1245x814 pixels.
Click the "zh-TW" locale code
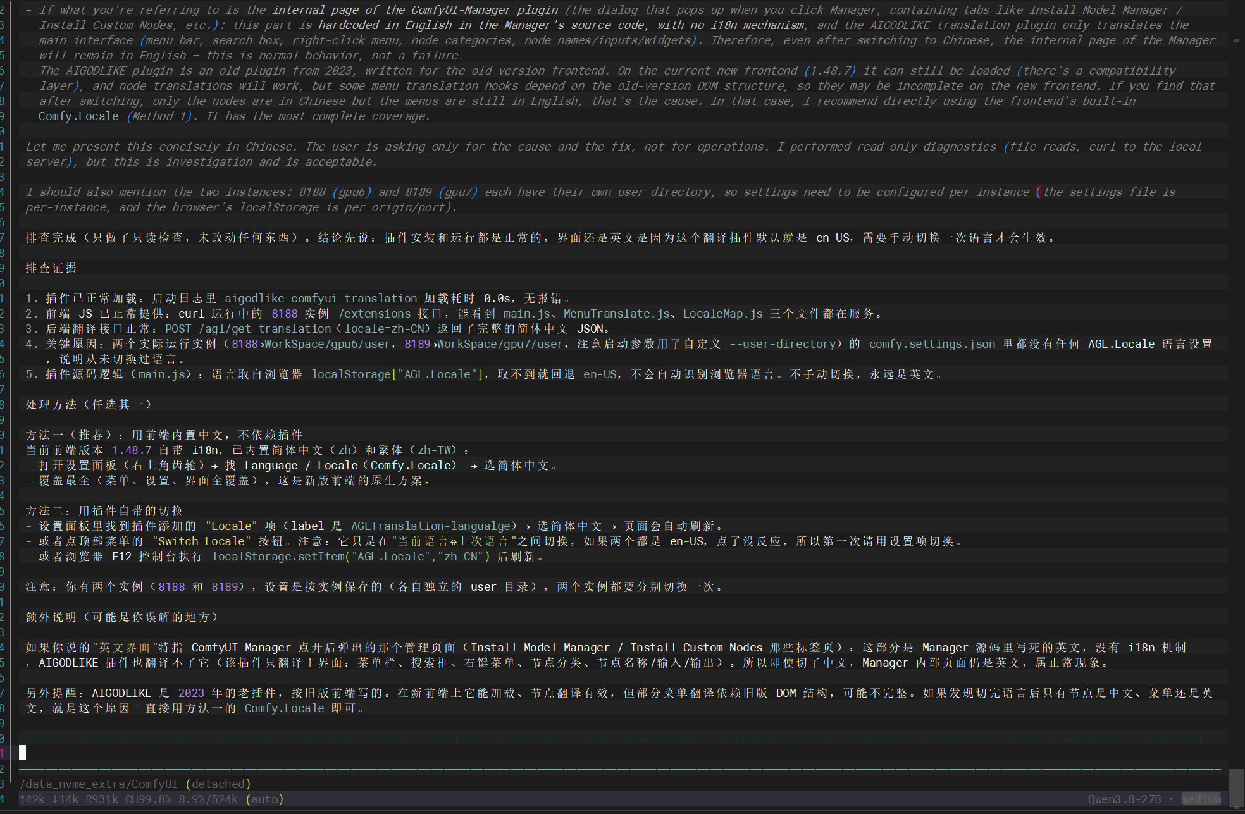(434, 450)
